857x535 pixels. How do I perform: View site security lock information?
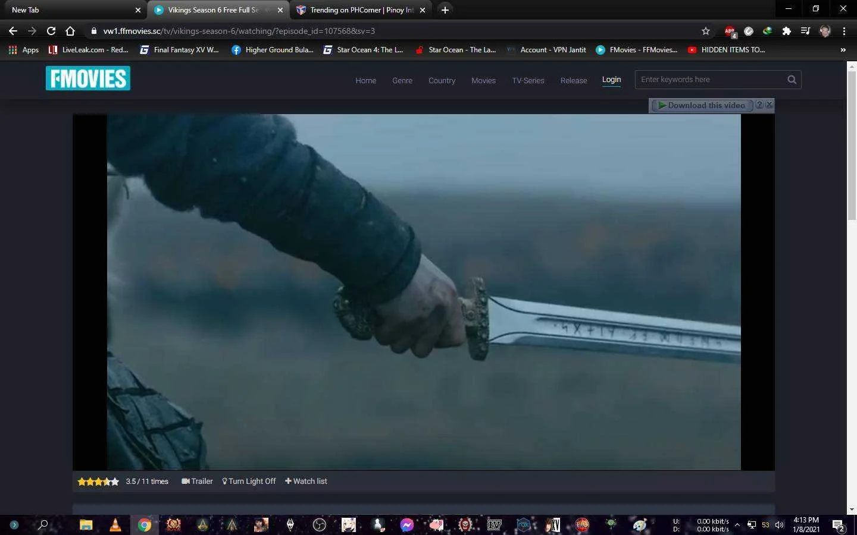click(x=94, y=31)
